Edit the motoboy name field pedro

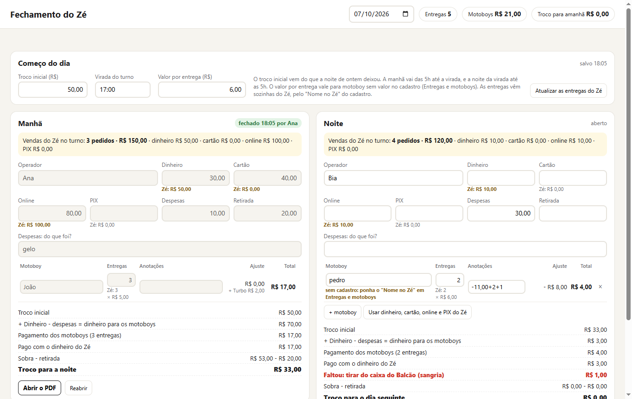[x=379, y=280]
